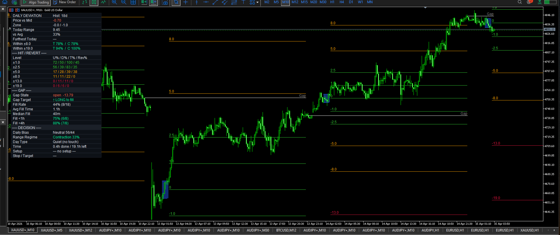This screenshot has height=235, width=560.
Task: Click the Zoom Out magnifier icon
Action: click(124, 2)
